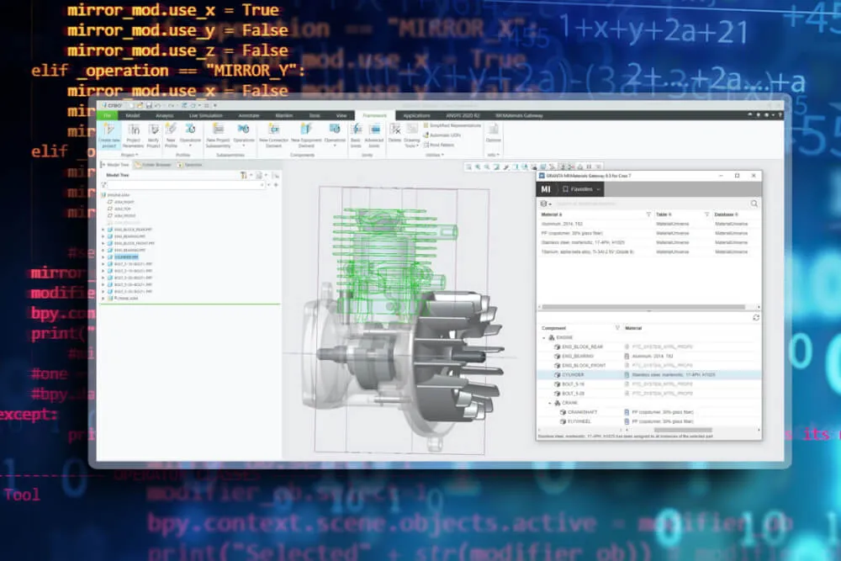Open the Favorites dropdown
The height and width of the screenshot is (561, 841).
[582, 190]
